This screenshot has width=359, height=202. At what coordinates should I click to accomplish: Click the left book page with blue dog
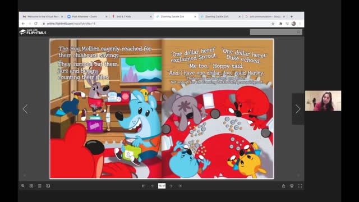(106, 108)
